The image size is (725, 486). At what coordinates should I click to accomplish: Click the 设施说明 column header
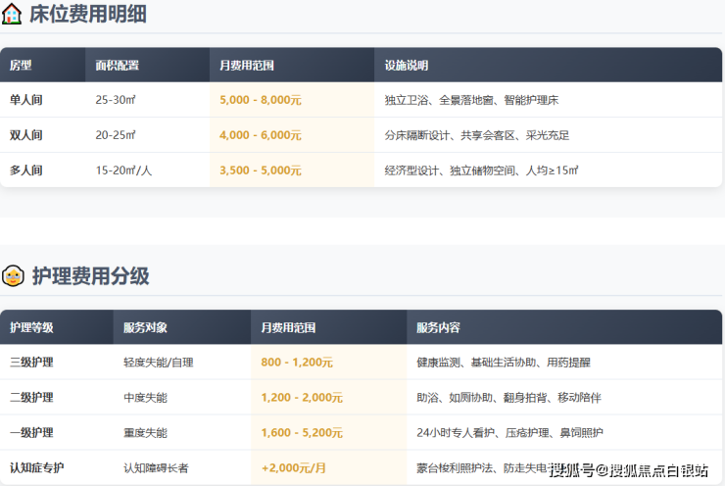pos(407,65)
